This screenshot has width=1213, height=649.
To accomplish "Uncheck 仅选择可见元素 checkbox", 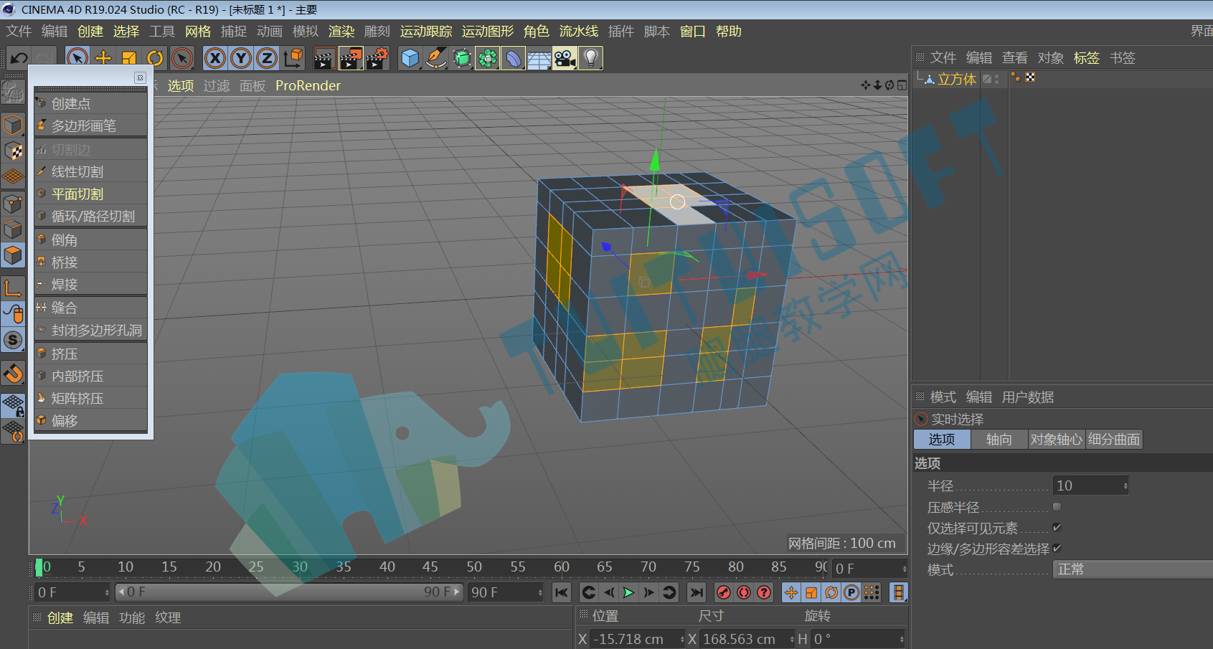I will pos(1057,527).
